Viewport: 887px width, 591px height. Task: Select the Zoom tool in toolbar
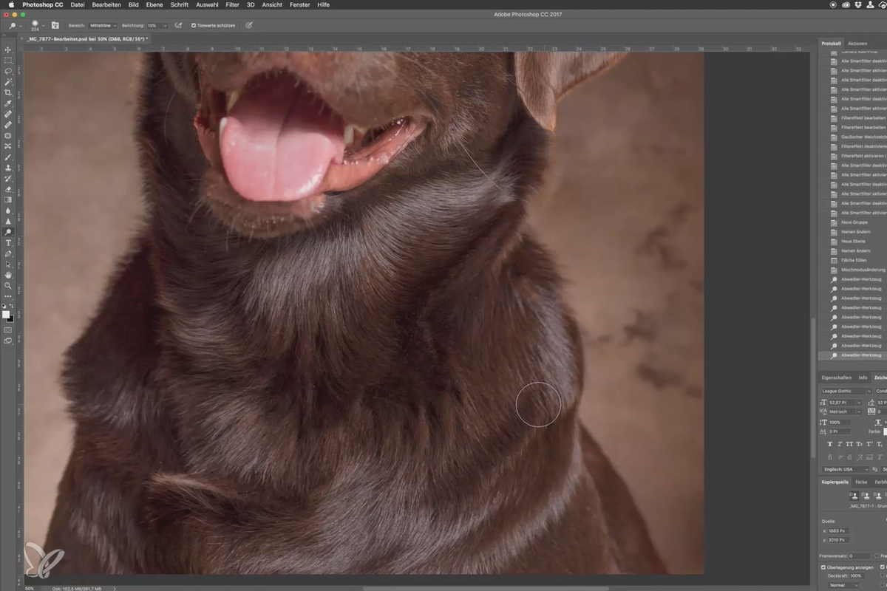[x=8, y=285]
